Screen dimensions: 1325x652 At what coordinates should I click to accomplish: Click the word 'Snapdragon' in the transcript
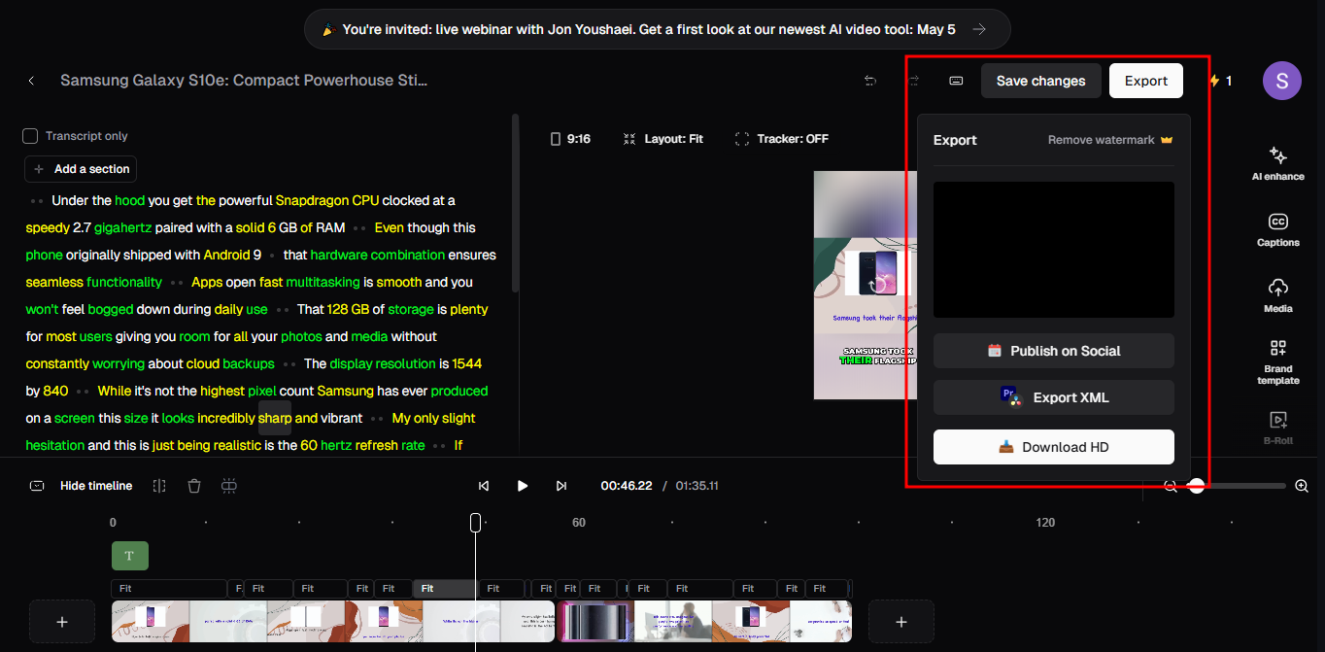312,200
